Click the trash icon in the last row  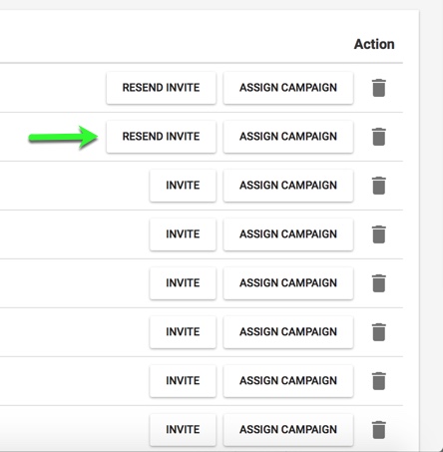(x=379, y=430)
